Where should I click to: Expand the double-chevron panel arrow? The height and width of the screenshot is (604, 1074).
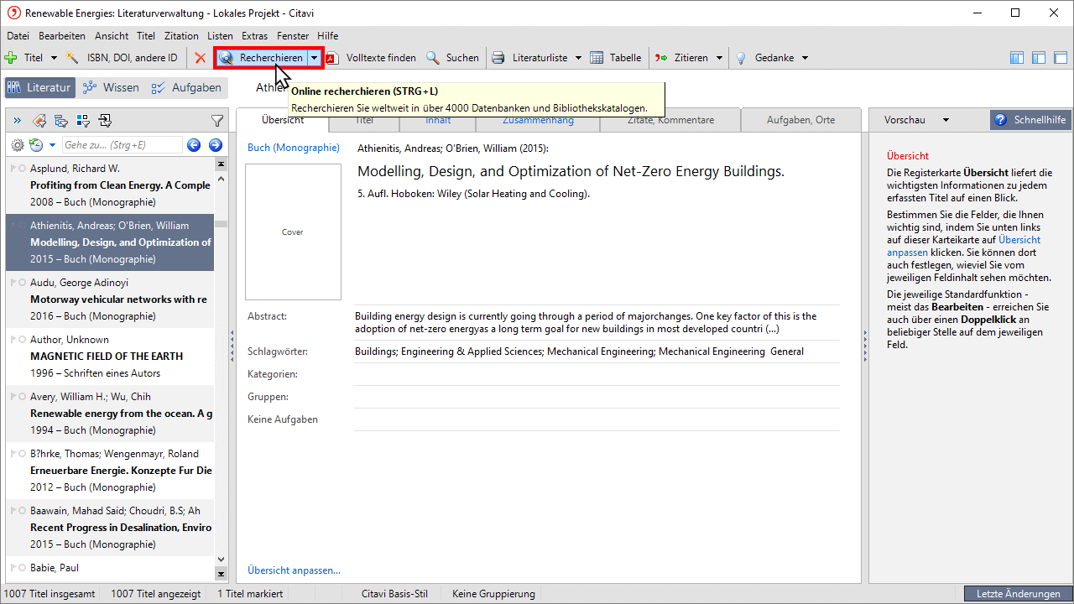pos(18,121)
